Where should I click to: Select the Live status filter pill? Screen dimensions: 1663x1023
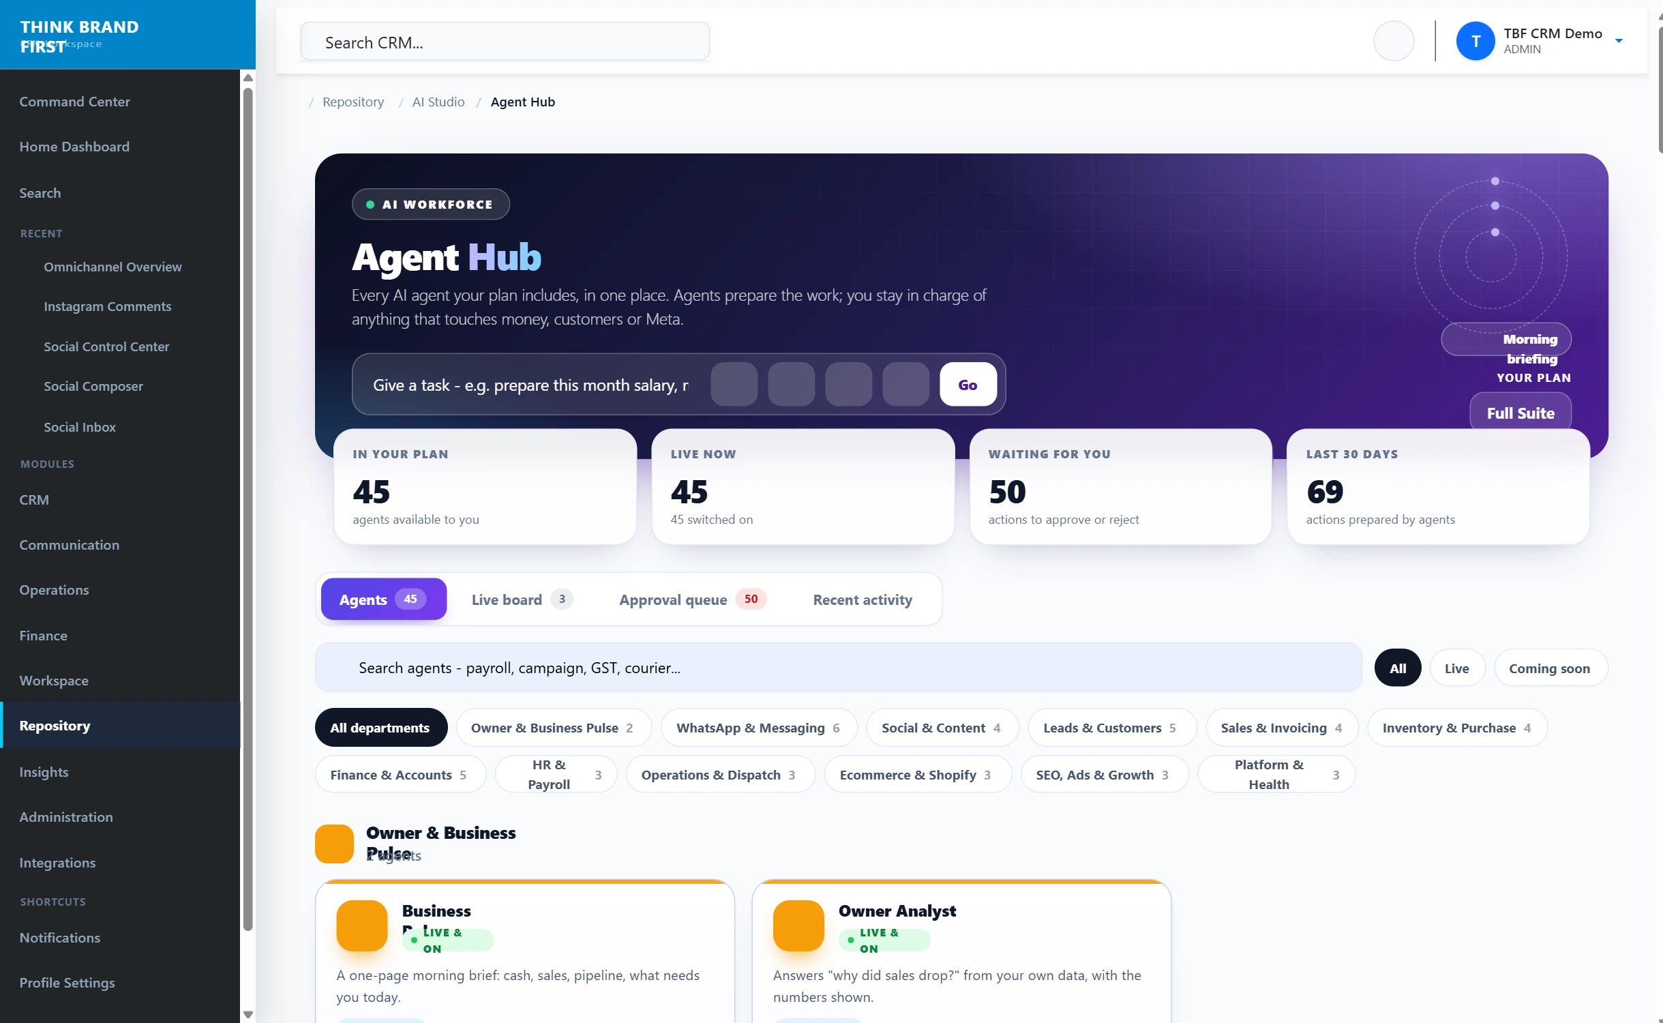[x=1456, y=668]
